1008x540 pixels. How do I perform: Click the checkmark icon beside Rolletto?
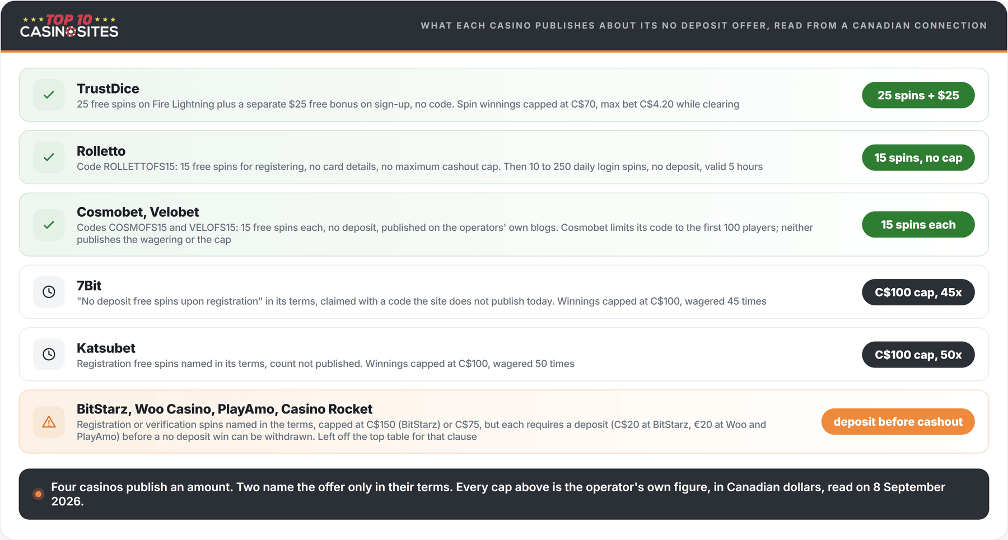[49, 157]
